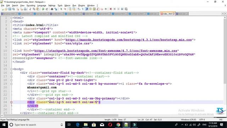The width and height of the screenshot is (227, 128).
Task: Click UTF-8 encoding in status bar
Action: coord(202,119)
